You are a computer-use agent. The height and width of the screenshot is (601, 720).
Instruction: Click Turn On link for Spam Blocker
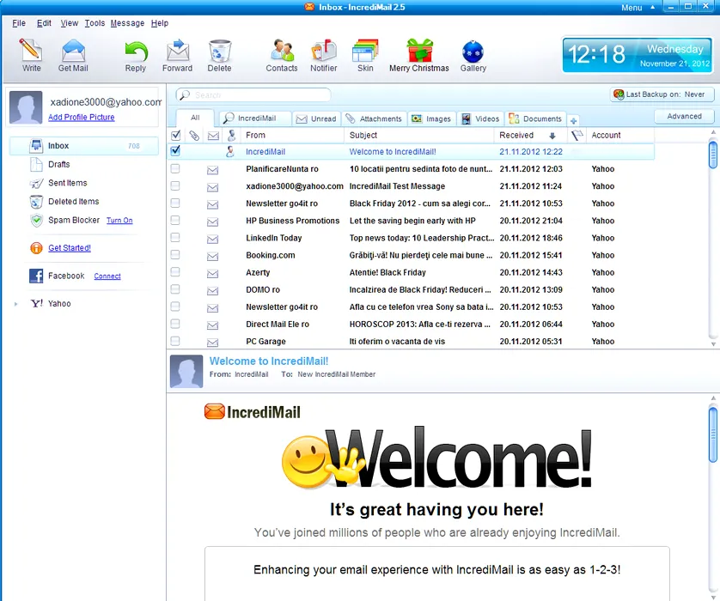[119, 220]
